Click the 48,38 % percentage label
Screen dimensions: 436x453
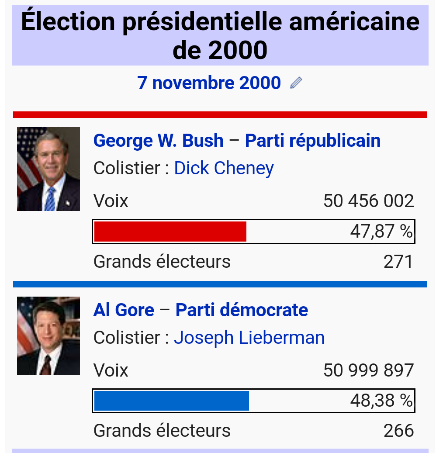[381, 401]
